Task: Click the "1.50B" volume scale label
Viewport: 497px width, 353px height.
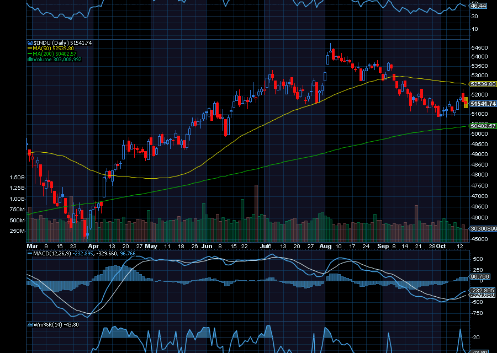Action: pos(17,177)
